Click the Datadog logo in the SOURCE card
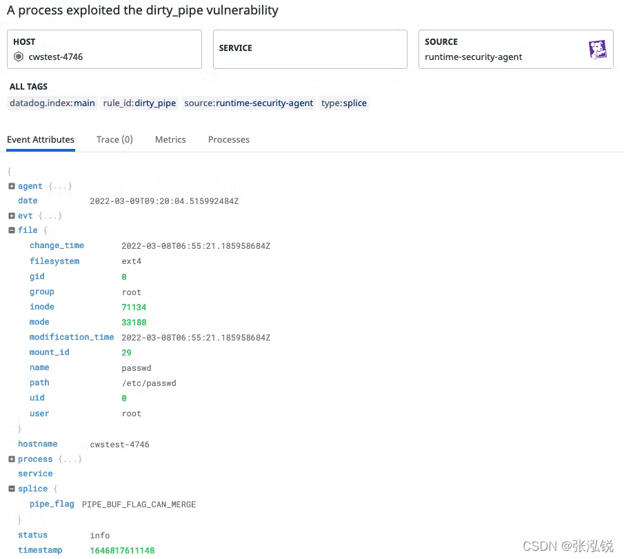This screenshot has width=624, height=559. click(597, 50)
